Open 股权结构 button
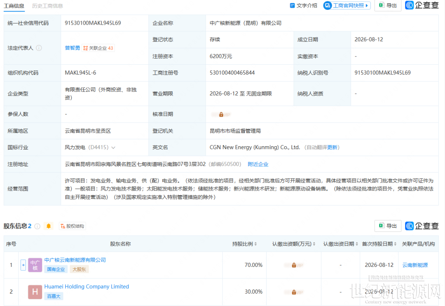The height and width of the screenshot is (306, 445). tap(73, 226)
